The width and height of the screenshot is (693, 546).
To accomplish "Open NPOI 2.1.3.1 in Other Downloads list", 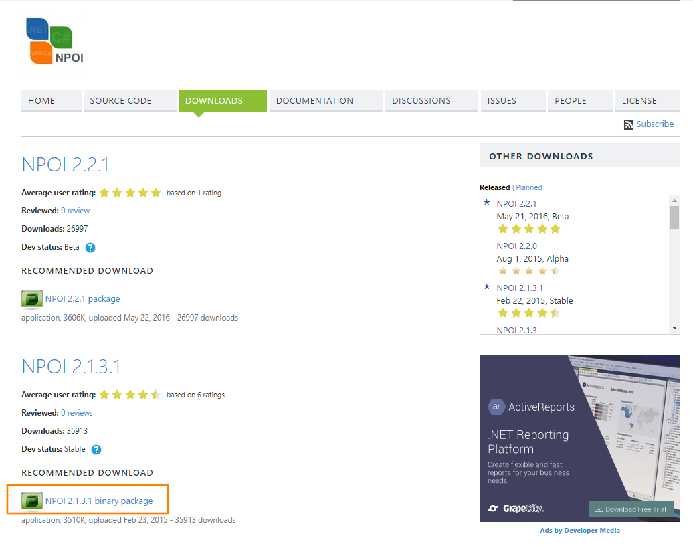I will pyautogui.click(x=520, y=288).
